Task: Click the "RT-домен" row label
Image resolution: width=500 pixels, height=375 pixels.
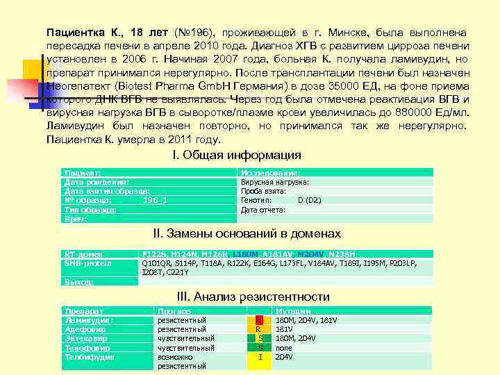Action: (99, 254)
